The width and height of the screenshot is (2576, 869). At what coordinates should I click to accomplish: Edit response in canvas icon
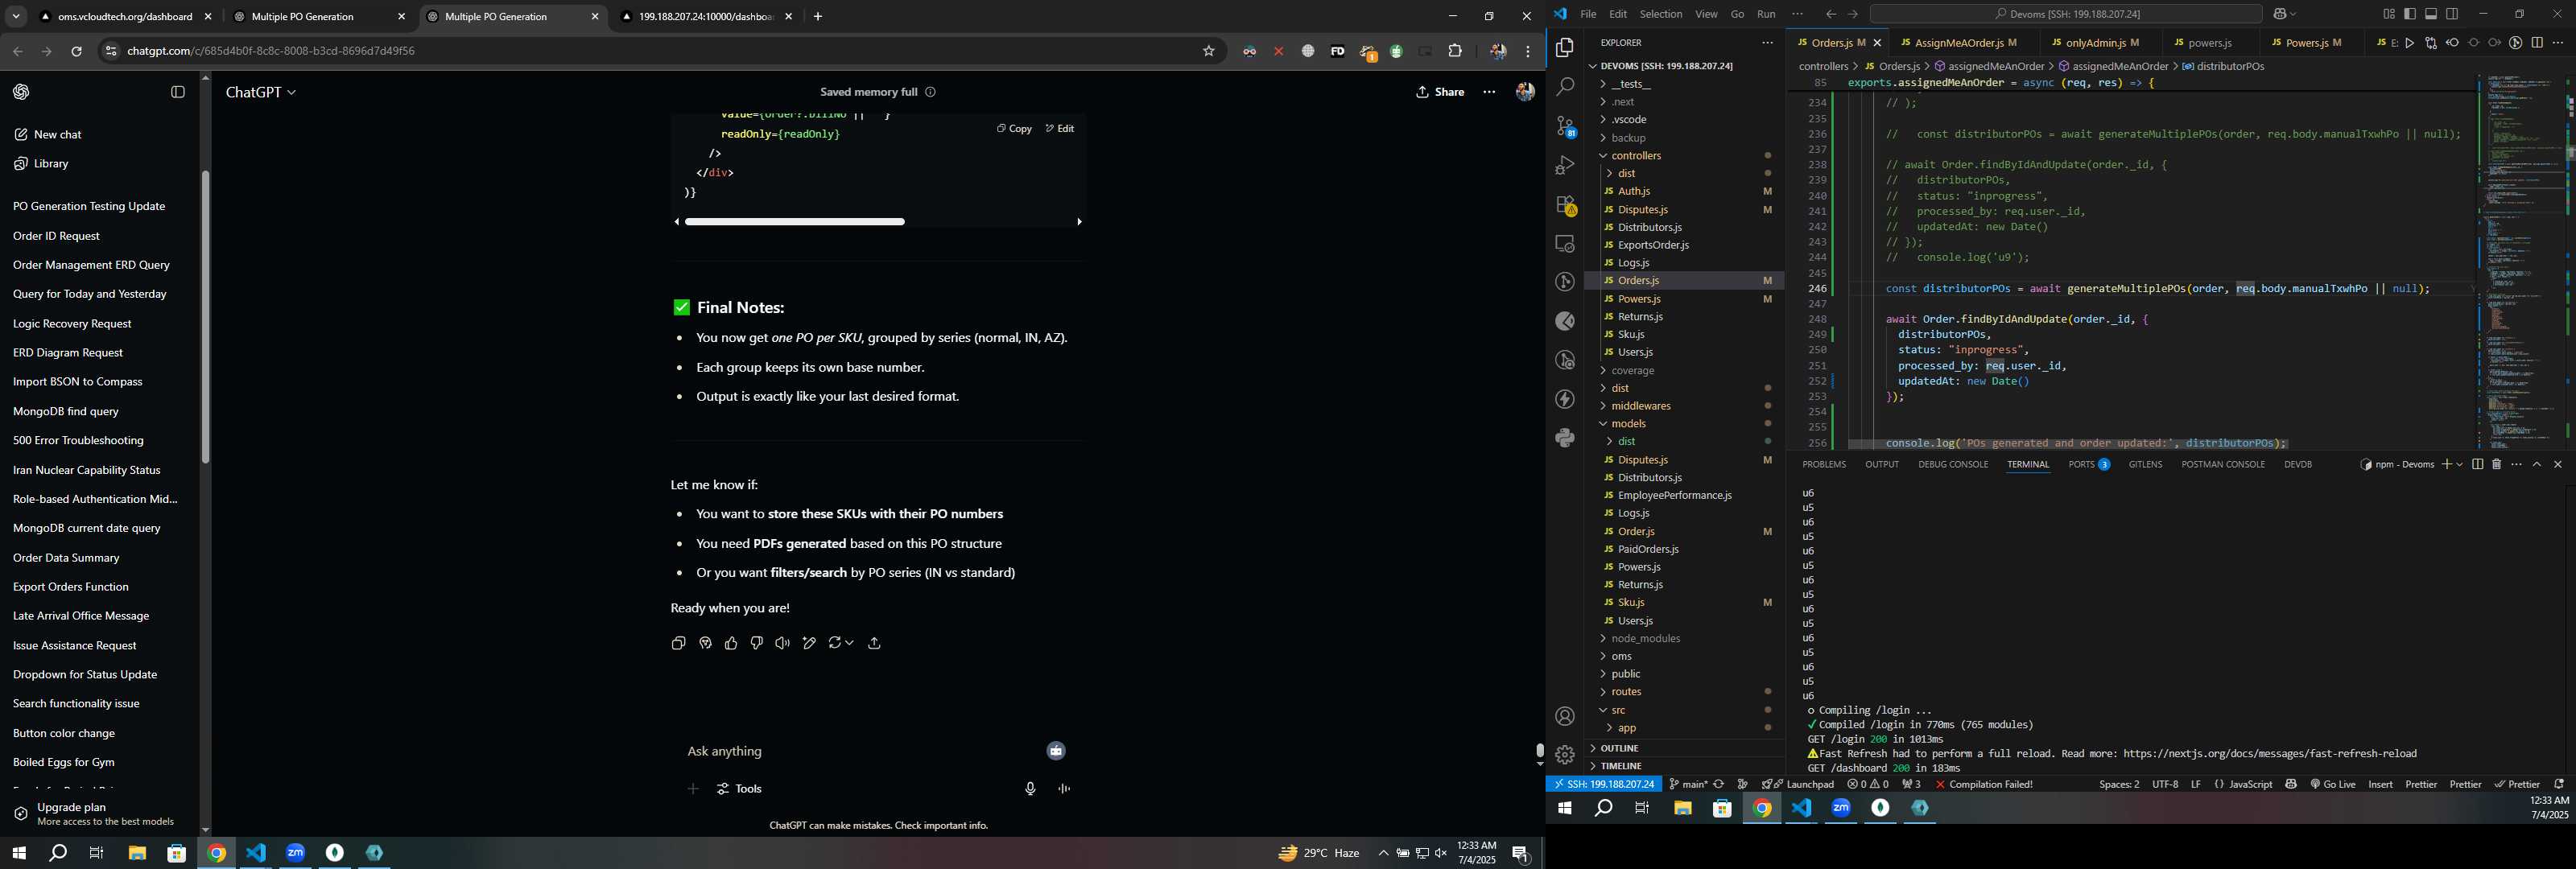[809, 643]
